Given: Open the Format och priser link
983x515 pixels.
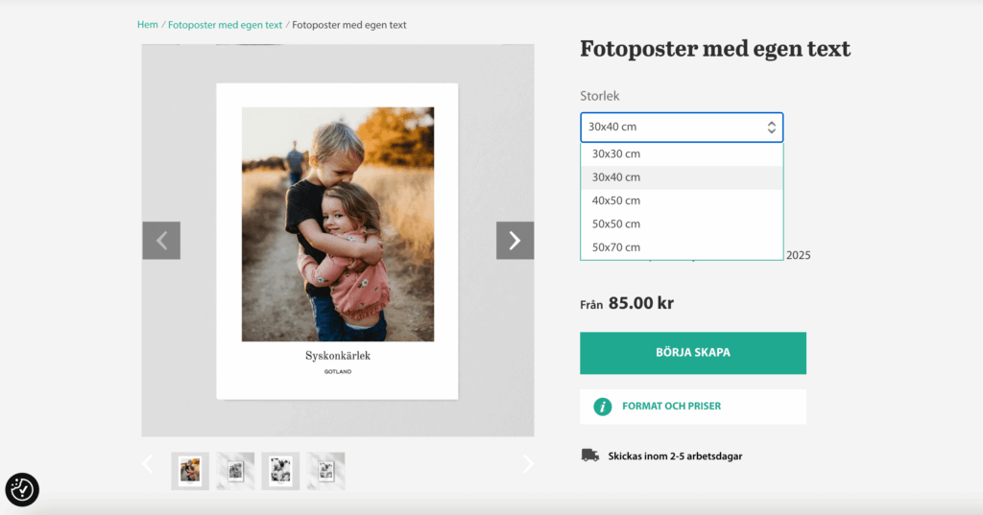Looking at the screenshot, I should pos(671,407).
